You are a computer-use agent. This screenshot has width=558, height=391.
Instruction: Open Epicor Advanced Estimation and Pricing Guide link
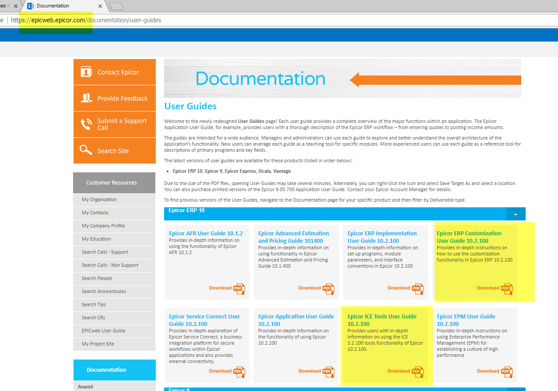294,237
